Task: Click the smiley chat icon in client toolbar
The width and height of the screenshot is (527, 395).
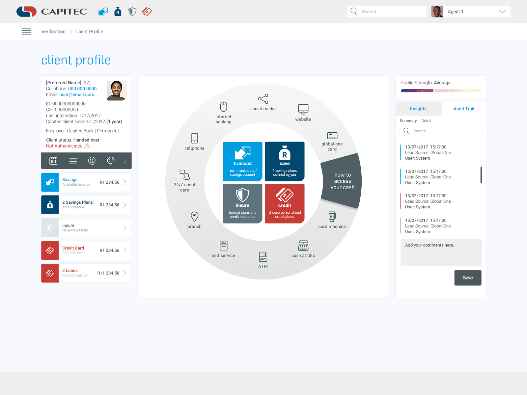Action: click(x=111, y=161)
